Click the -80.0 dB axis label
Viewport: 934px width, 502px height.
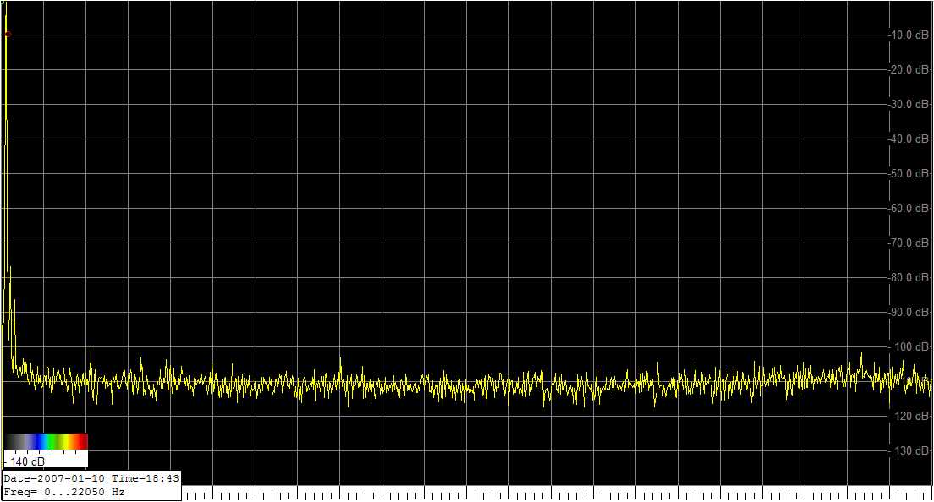(x=909, y=277)
